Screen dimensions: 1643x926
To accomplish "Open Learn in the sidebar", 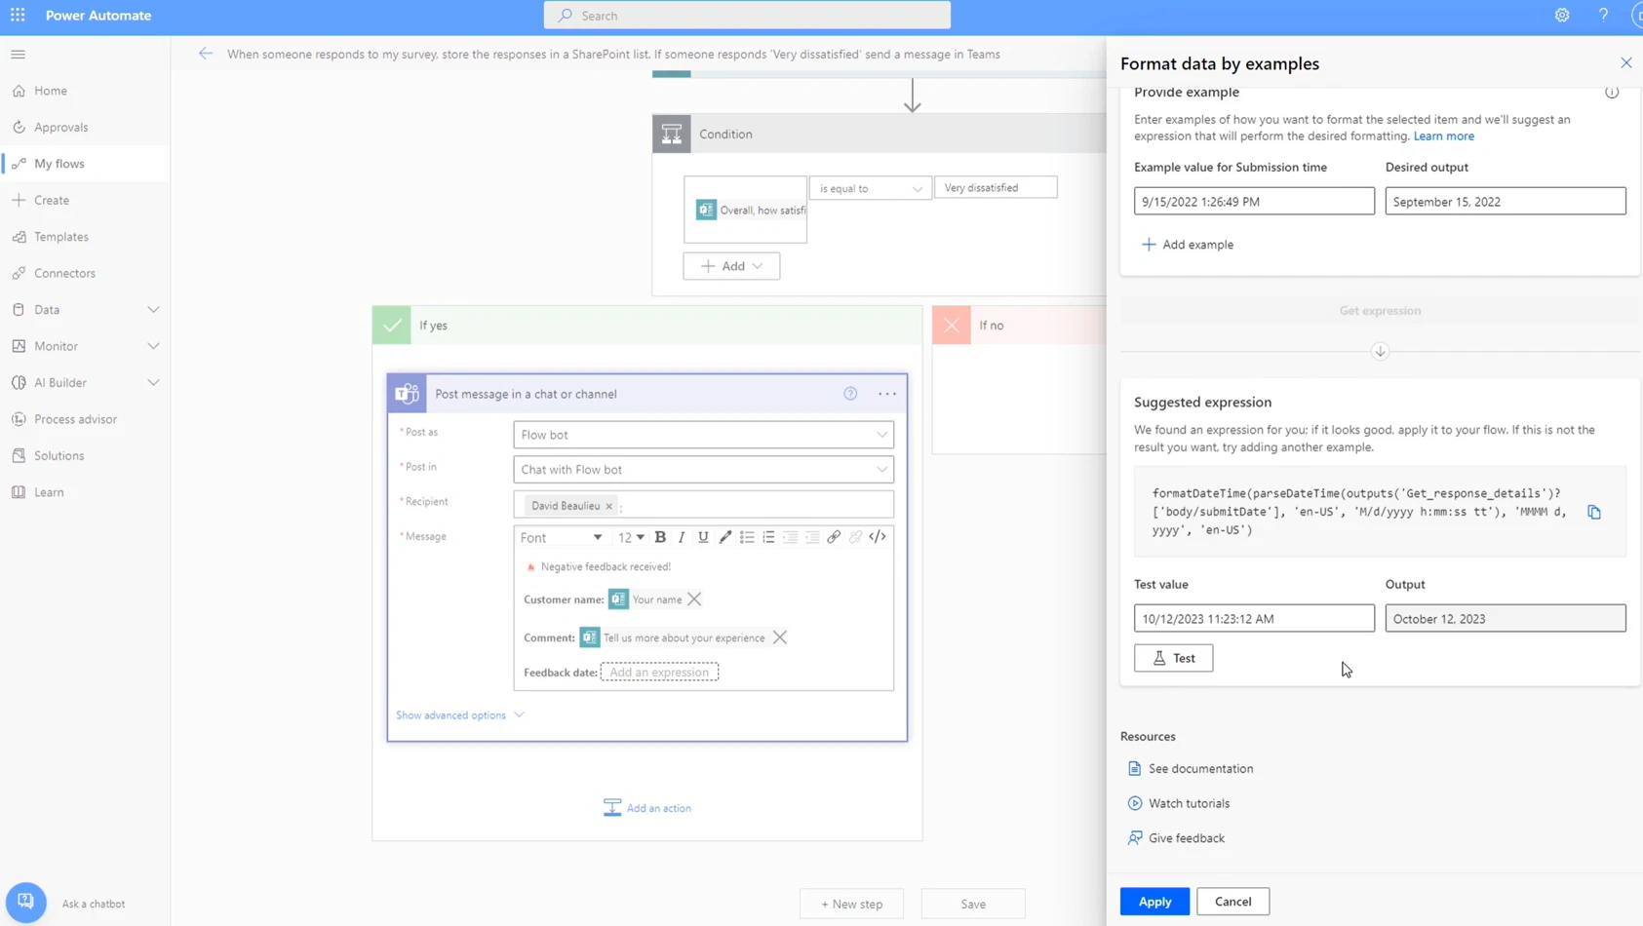I will 85,492.
